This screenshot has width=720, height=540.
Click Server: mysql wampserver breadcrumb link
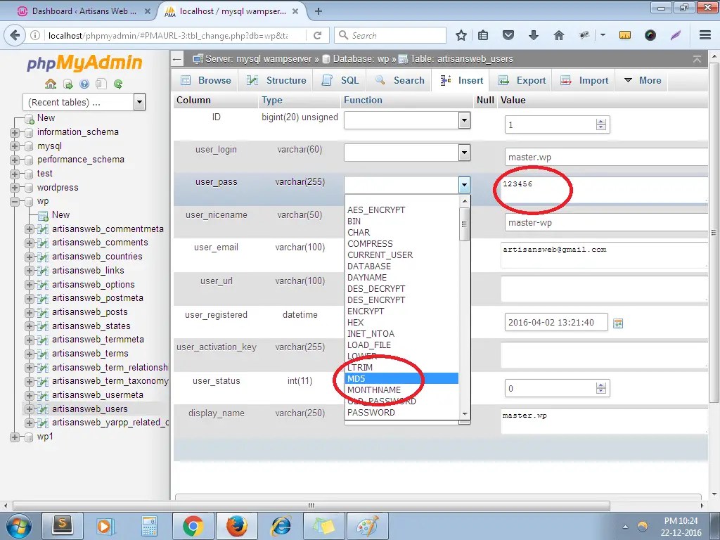[x=259, y=59]
